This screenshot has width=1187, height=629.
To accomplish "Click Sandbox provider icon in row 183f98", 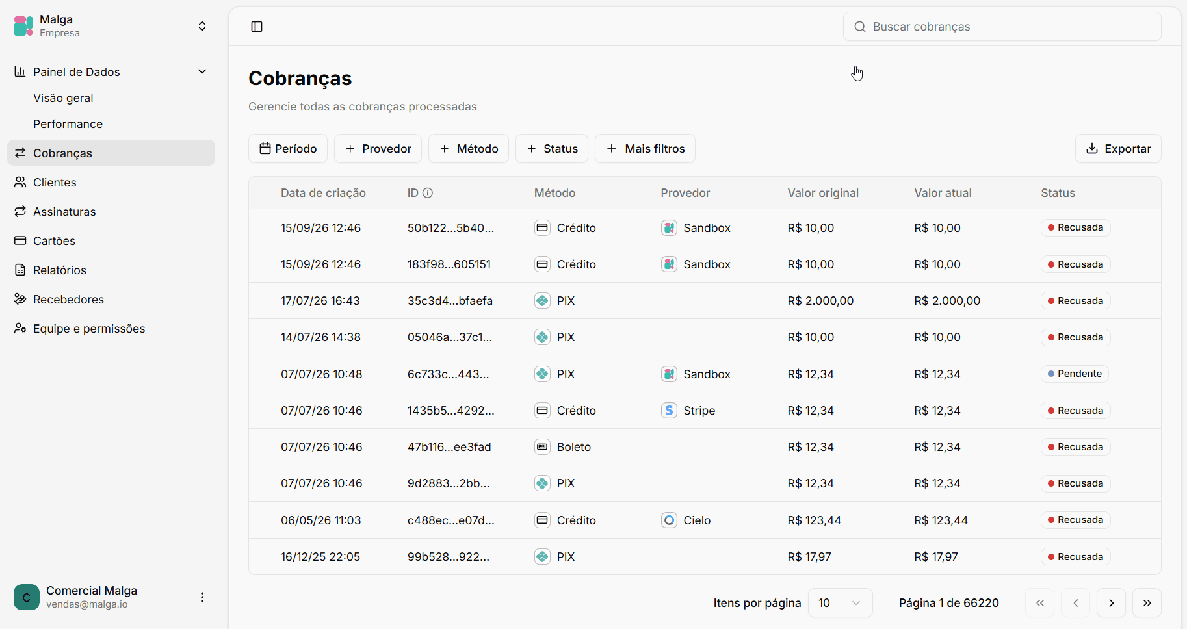I will click(669, 264).
